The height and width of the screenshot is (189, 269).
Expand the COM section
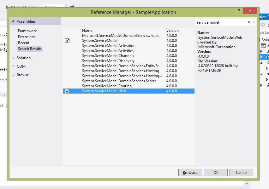point(13,66)
